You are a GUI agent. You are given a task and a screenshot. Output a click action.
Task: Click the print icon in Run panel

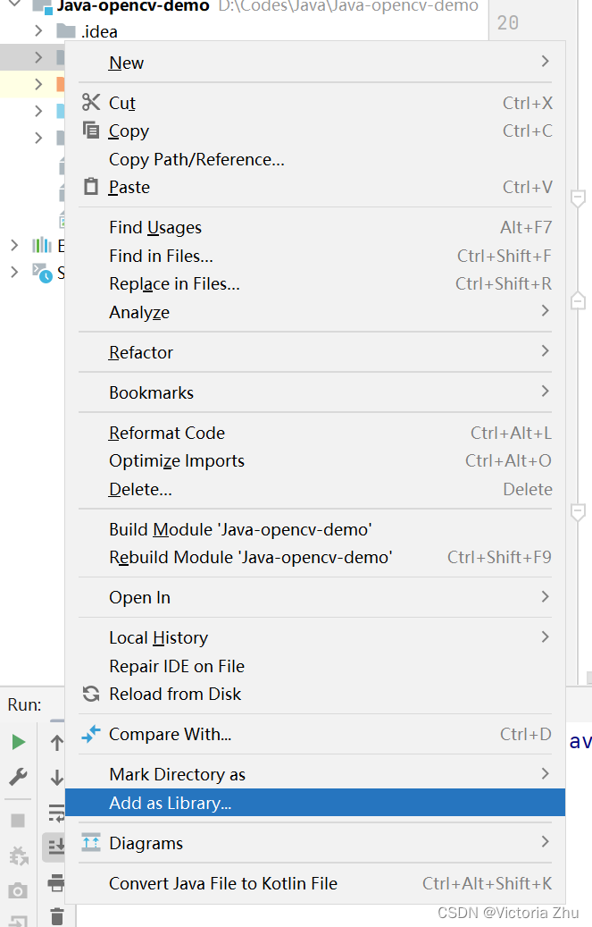(x=56, y=882)
